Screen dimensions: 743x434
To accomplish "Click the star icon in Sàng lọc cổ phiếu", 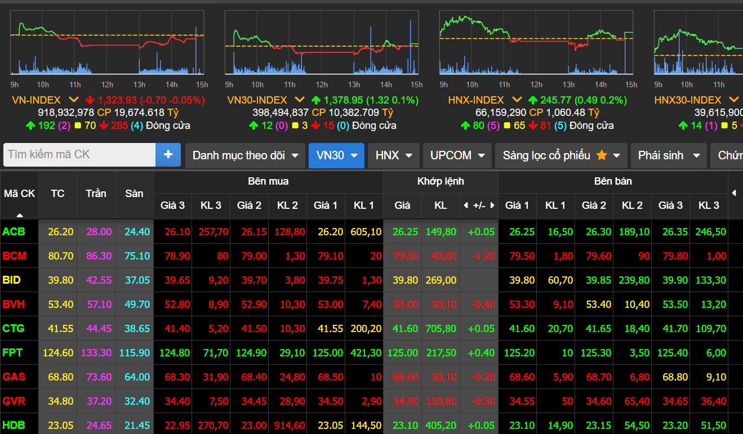I will [602, 155].
